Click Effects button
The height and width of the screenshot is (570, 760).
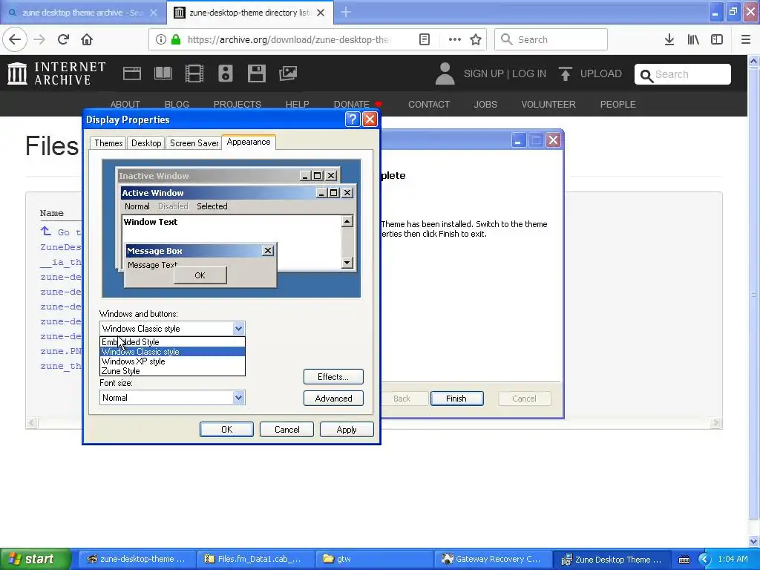click(x=333, y=376)
